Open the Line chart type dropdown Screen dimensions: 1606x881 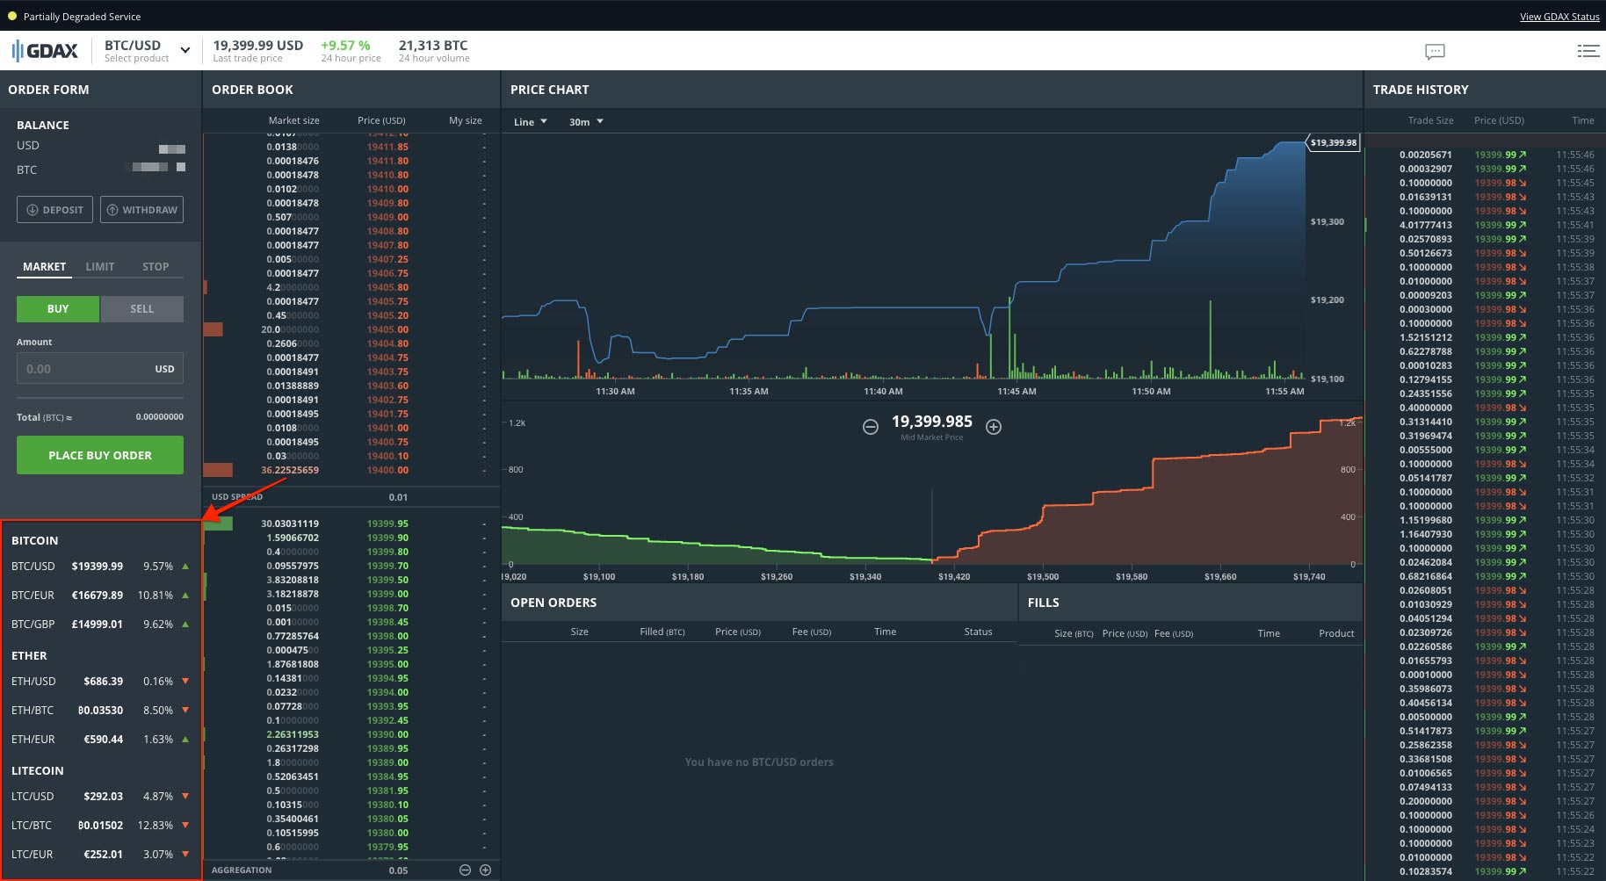pyautogui.click(x=530, y=122)
